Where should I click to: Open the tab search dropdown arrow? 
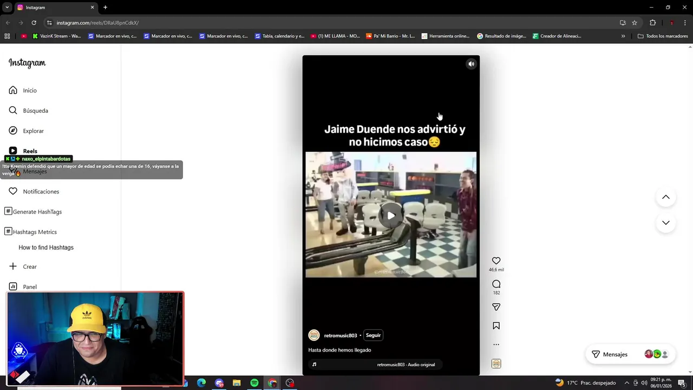pyautogui.click(x=7, y=7)
